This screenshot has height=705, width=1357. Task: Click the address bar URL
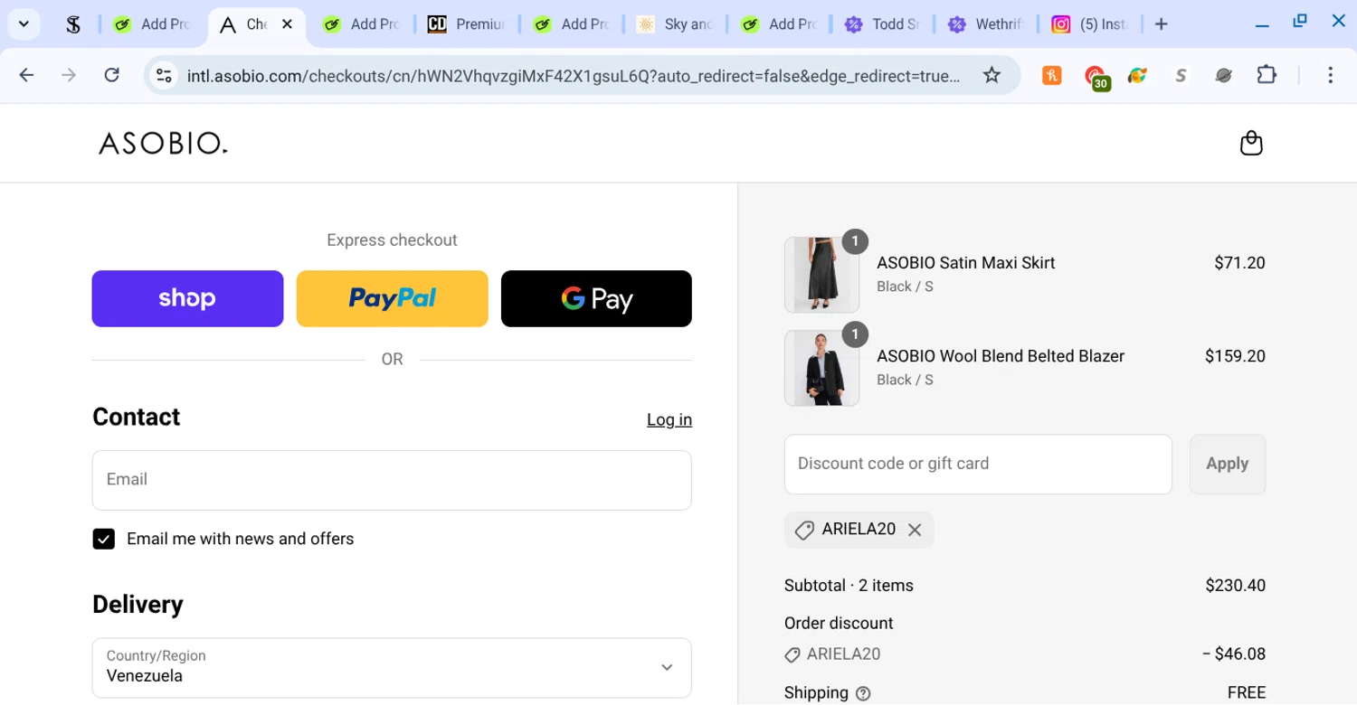click(573, 76)
